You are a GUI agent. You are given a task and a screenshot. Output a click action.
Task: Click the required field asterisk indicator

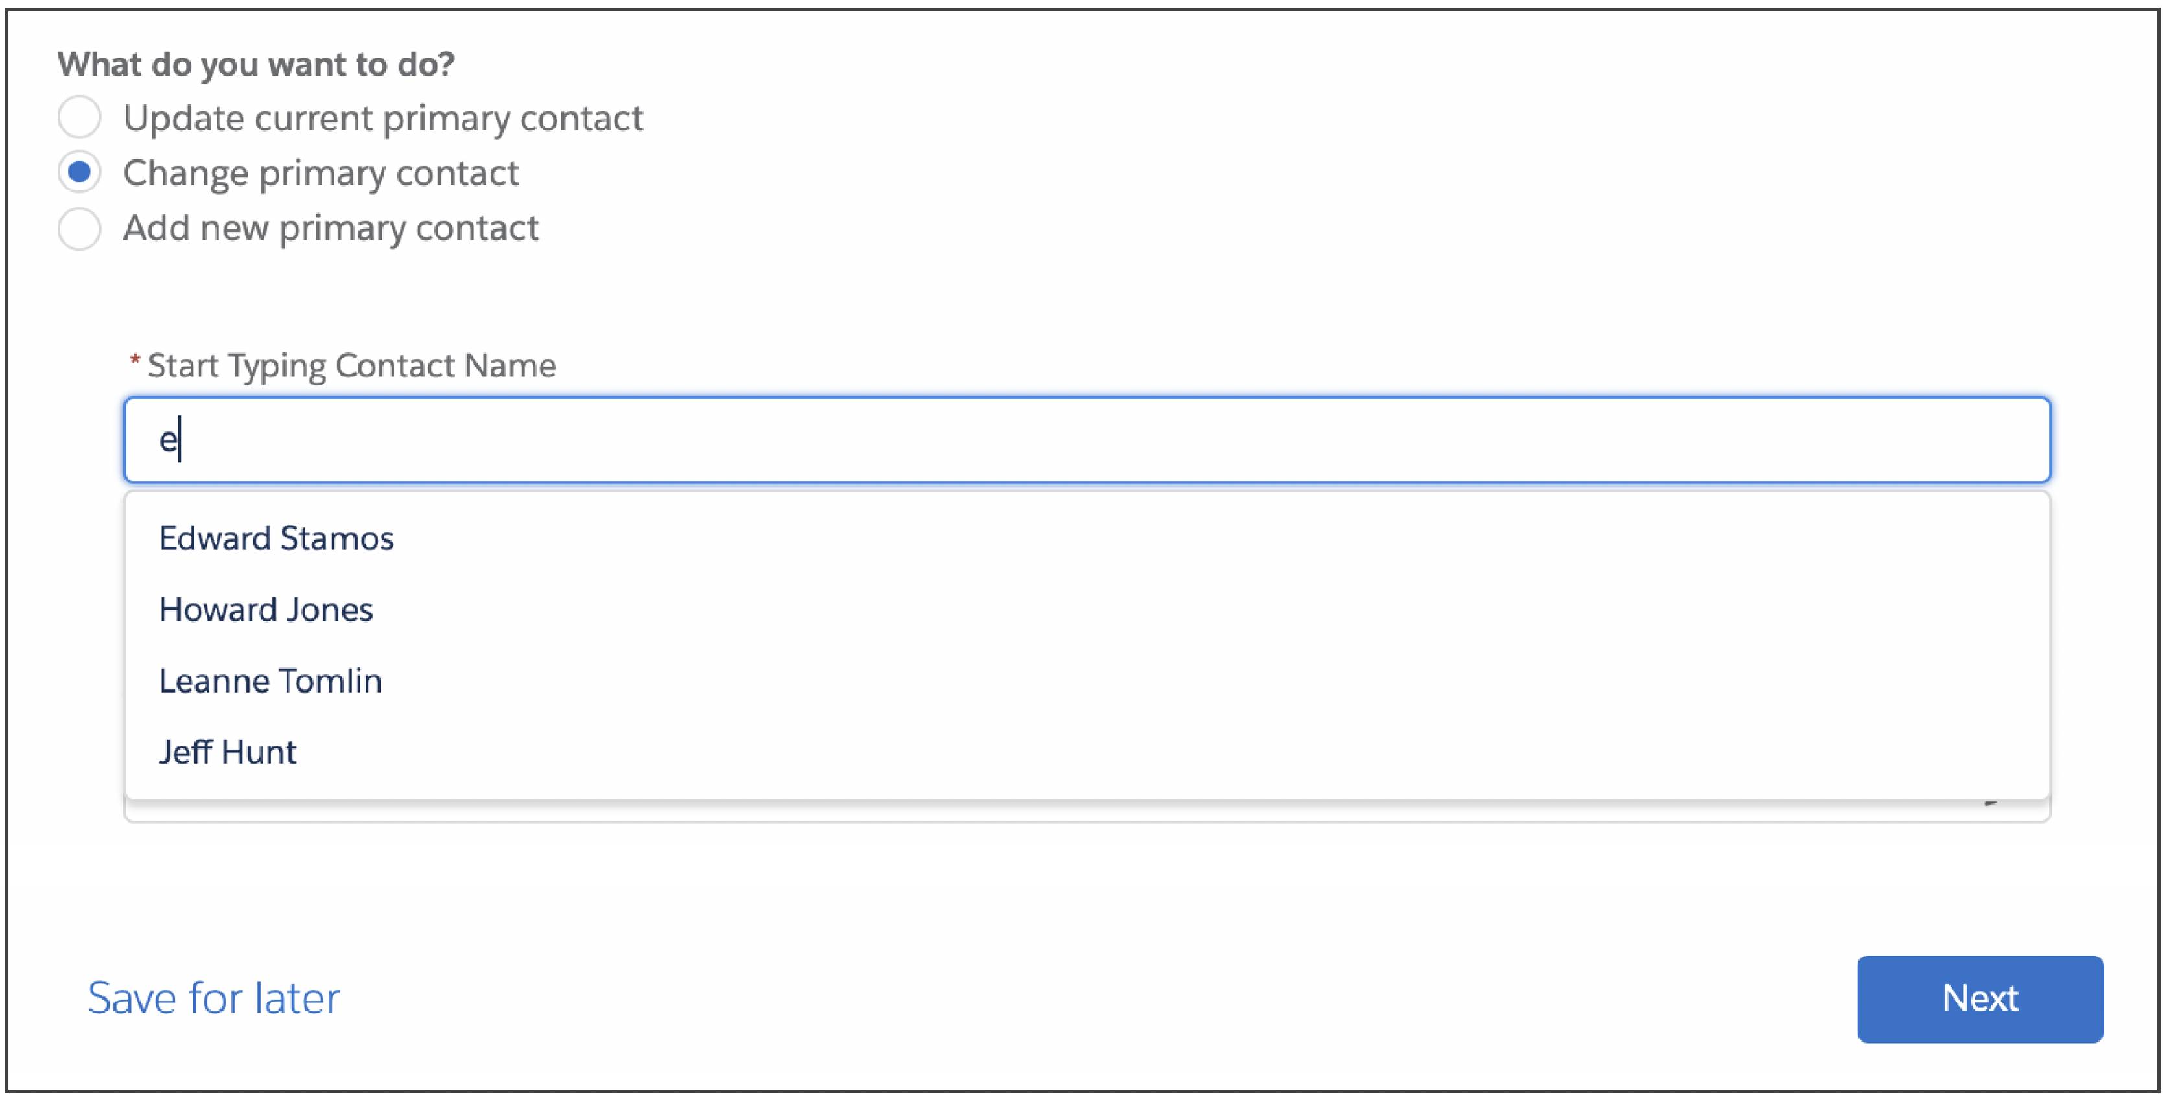click(x=134, y=362)
